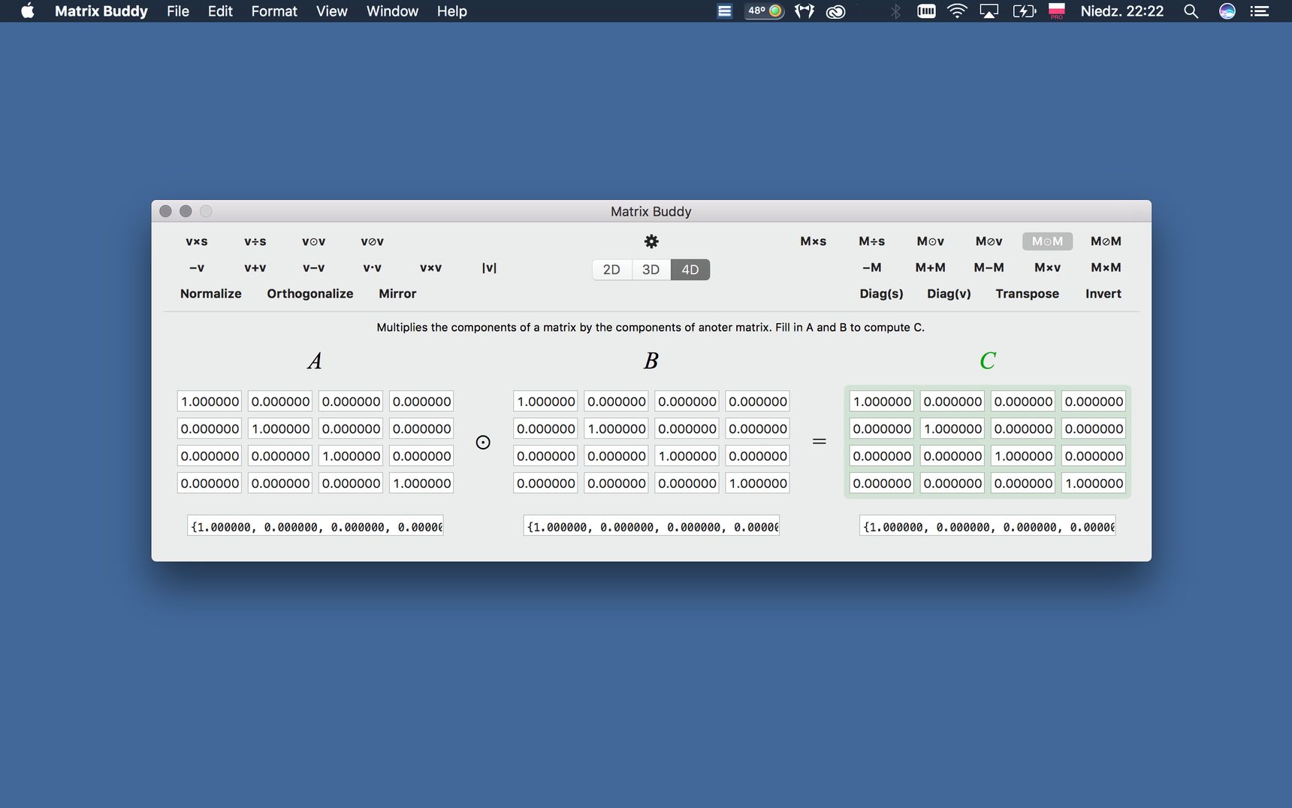Choose the M⊘v operation

tap(989, 241)
